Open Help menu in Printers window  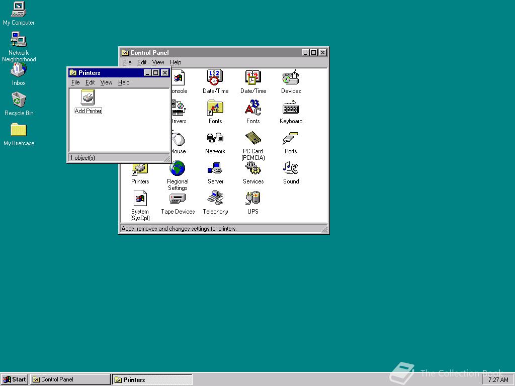pos(124,82)
